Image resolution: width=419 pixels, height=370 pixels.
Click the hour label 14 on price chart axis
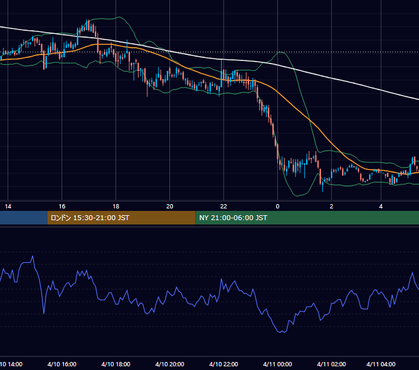pos(8,207)
